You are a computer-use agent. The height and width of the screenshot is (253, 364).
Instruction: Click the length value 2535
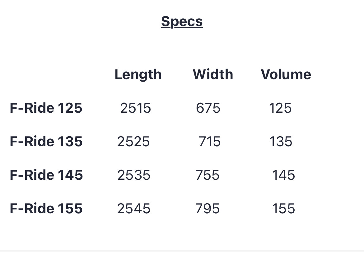pyautogui.click(x=134, y=175)
